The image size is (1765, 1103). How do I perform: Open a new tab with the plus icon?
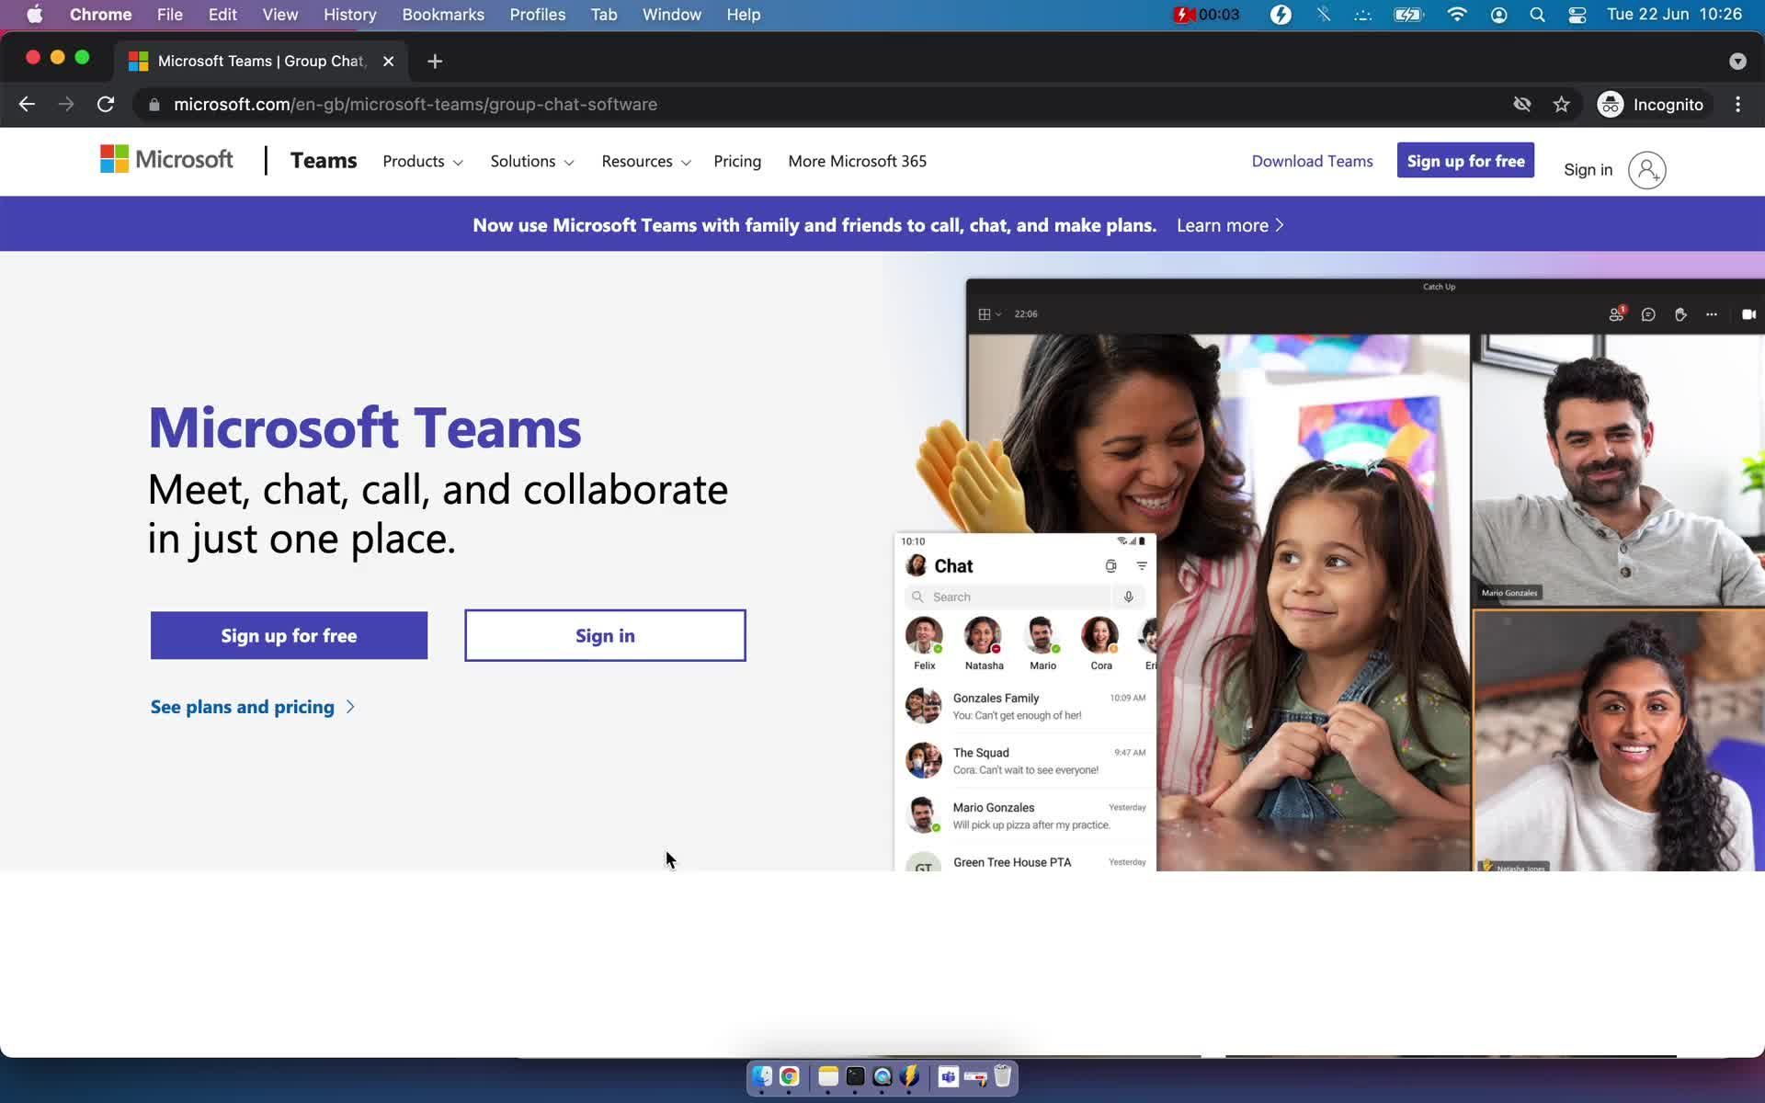435,62
